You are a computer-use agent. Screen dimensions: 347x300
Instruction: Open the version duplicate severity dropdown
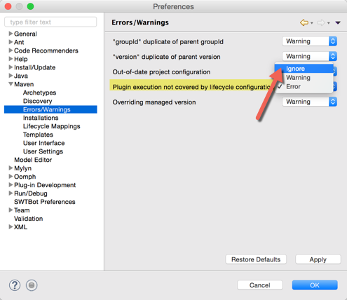[309, 56]
